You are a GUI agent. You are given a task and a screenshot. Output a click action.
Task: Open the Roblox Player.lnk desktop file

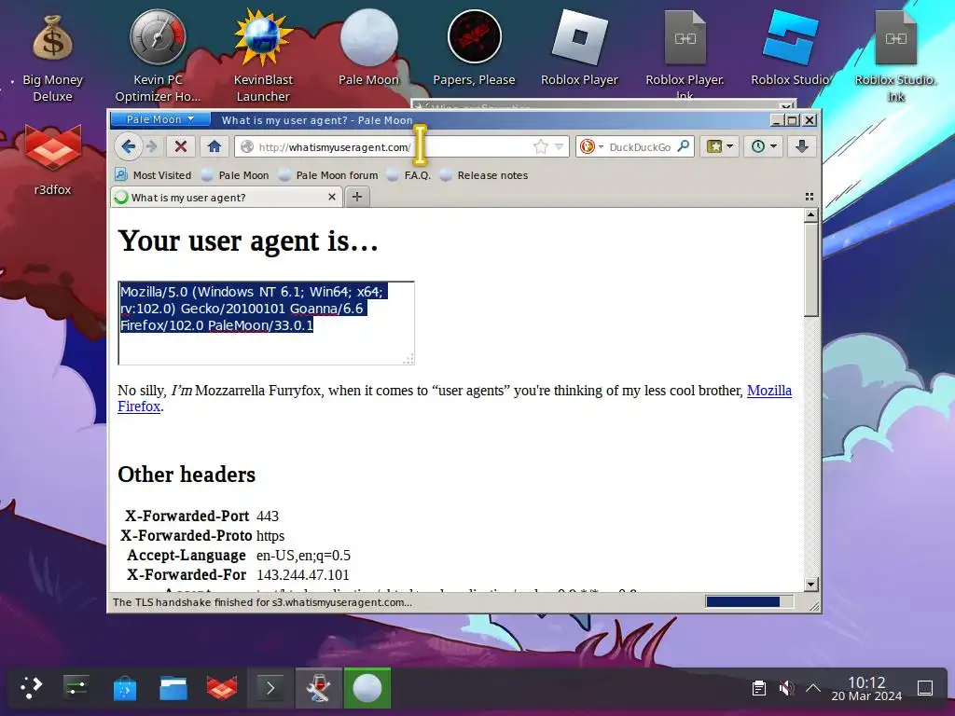coord(685,55)
